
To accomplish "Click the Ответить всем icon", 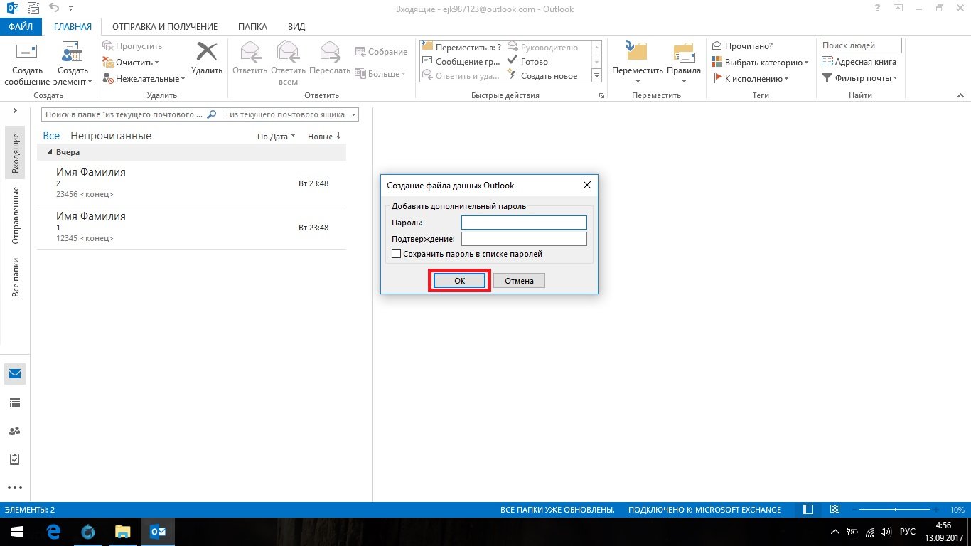I will point(288,51).
